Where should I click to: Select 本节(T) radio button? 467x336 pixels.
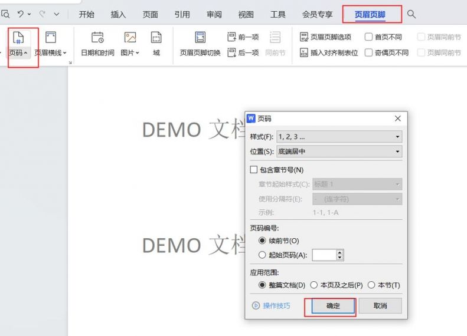371,285
